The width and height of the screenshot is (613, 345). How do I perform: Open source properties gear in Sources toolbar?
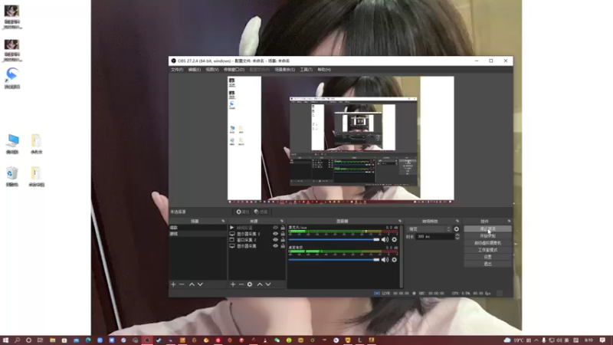coord(250,284)
